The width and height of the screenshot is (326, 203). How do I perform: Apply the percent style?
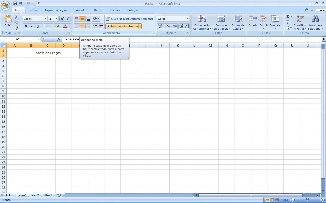point(169,26)
